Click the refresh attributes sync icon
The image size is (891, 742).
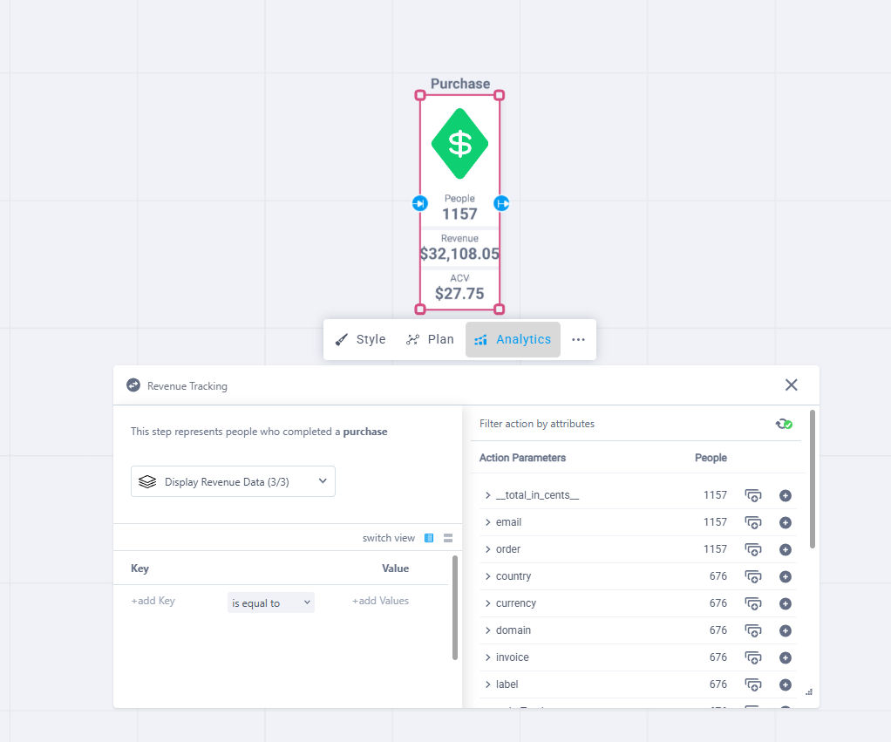point(784,424)
